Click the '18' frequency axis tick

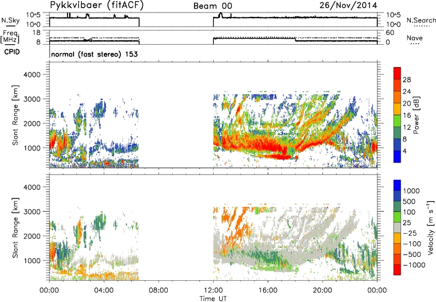(x=37, y=33)
